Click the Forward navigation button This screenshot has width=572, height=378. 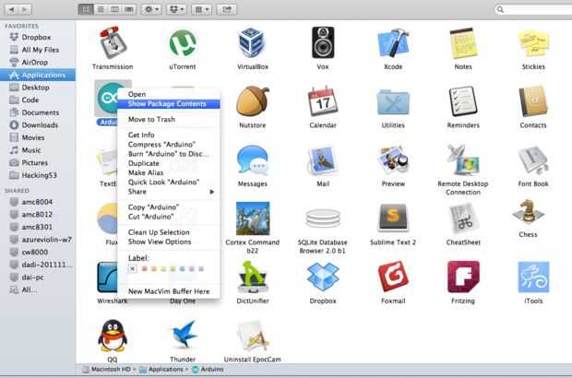coord(25,9)
